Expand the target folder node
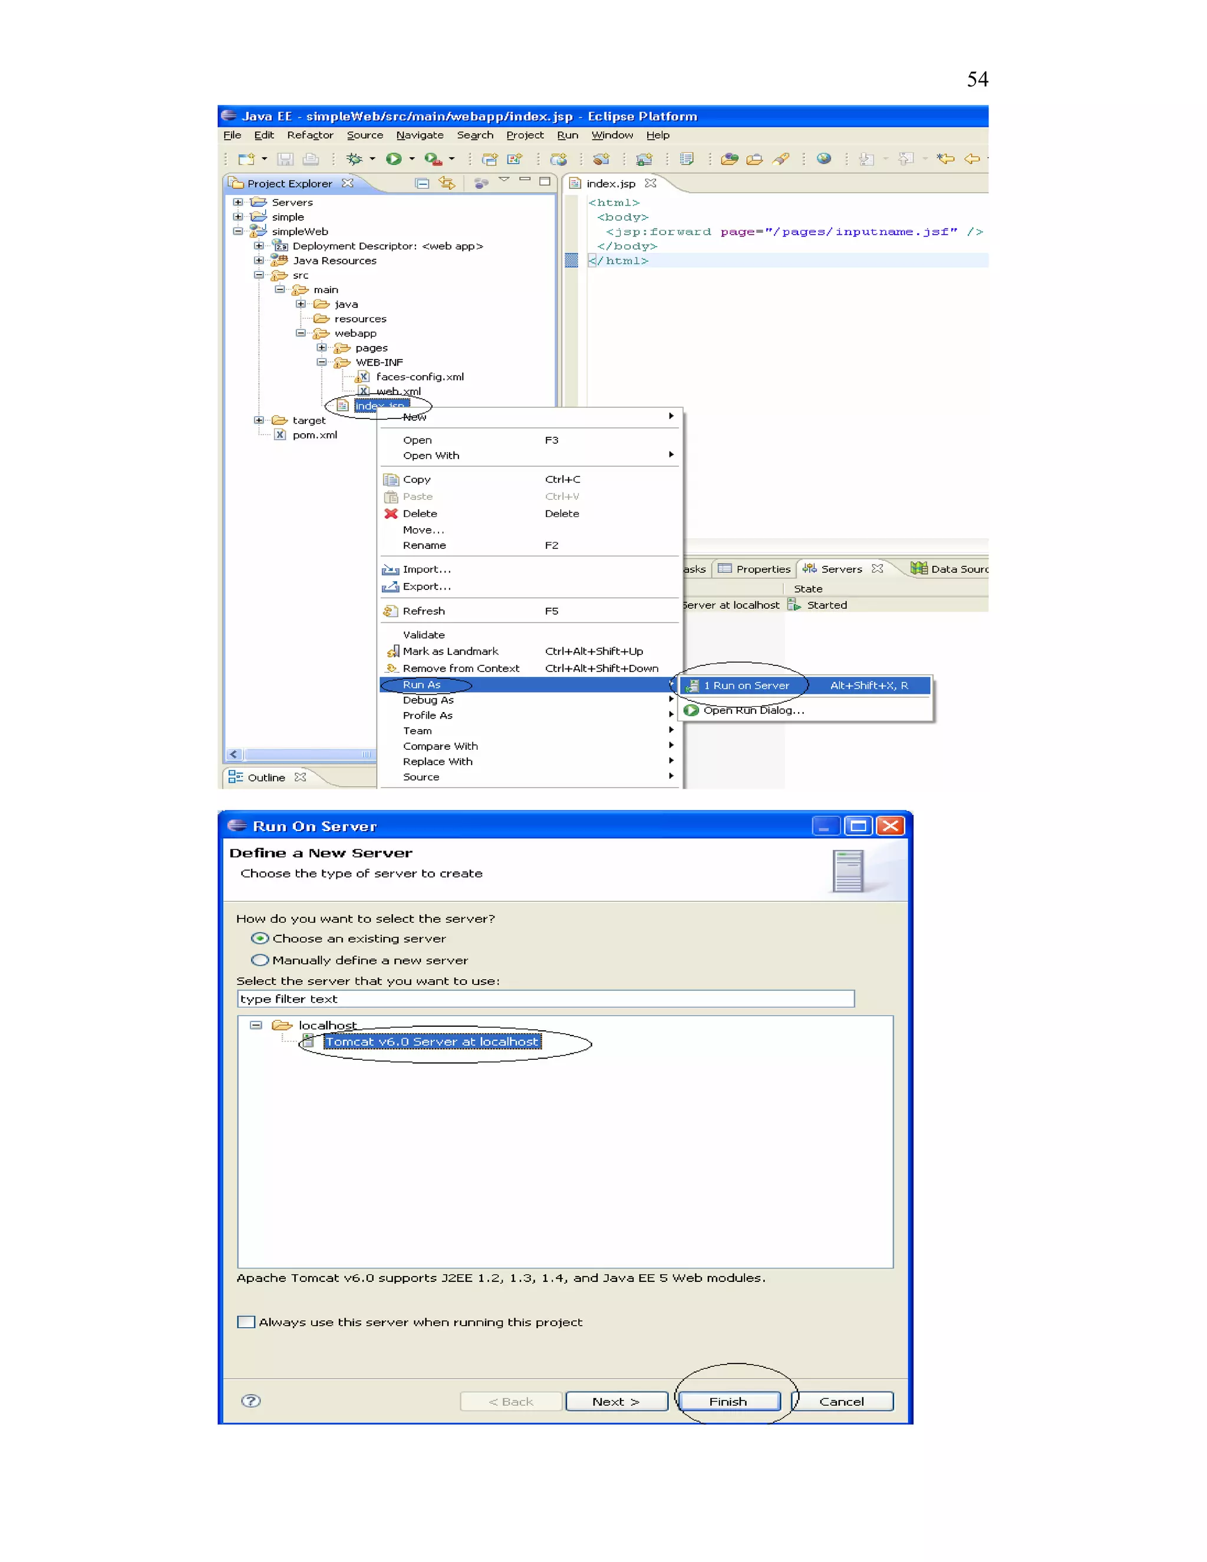 tap(259, 420)
